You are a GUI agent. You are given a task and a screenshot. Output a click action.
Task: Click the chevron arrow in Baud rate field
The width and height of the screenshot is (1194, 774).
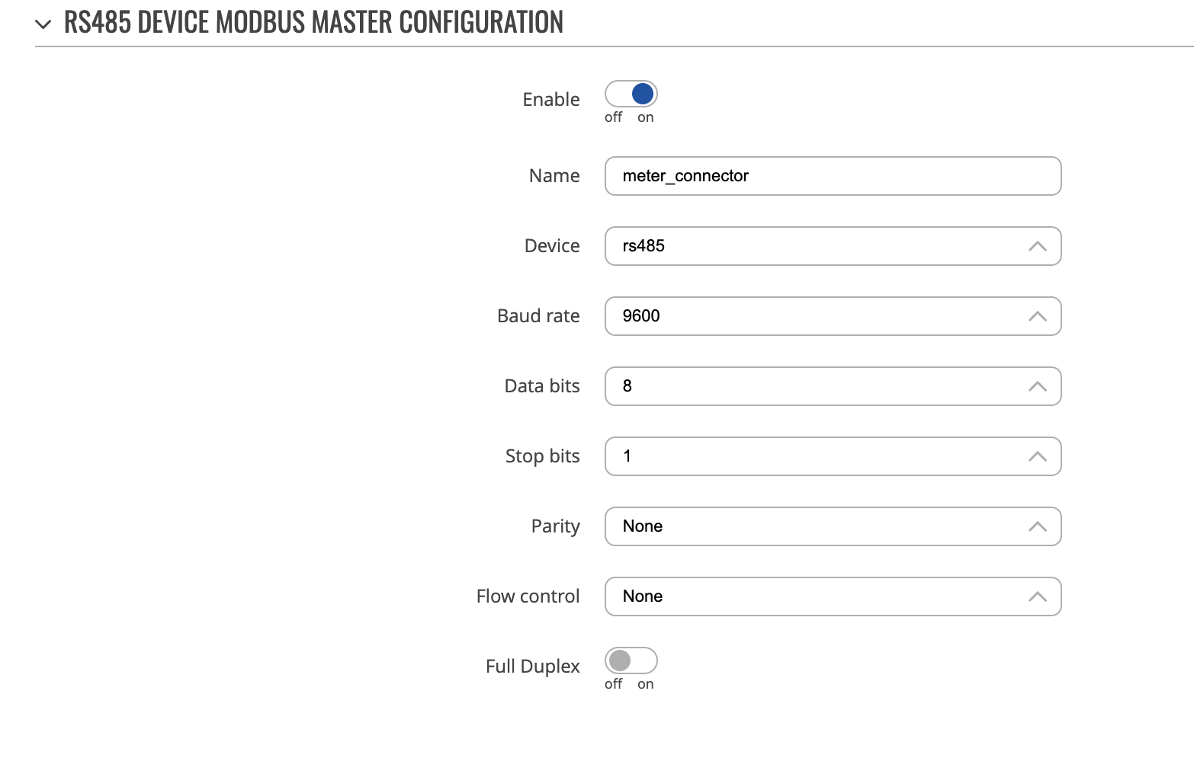coord(1037,316)
